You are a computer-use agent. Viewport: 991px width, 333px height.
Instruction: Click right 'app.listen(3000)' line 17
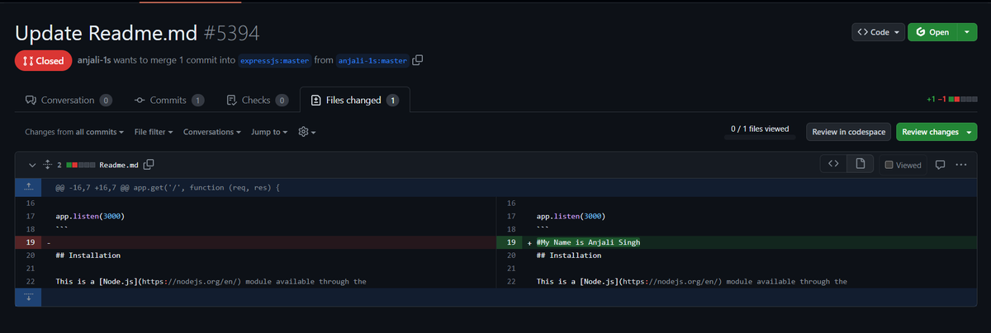[571, 216]
